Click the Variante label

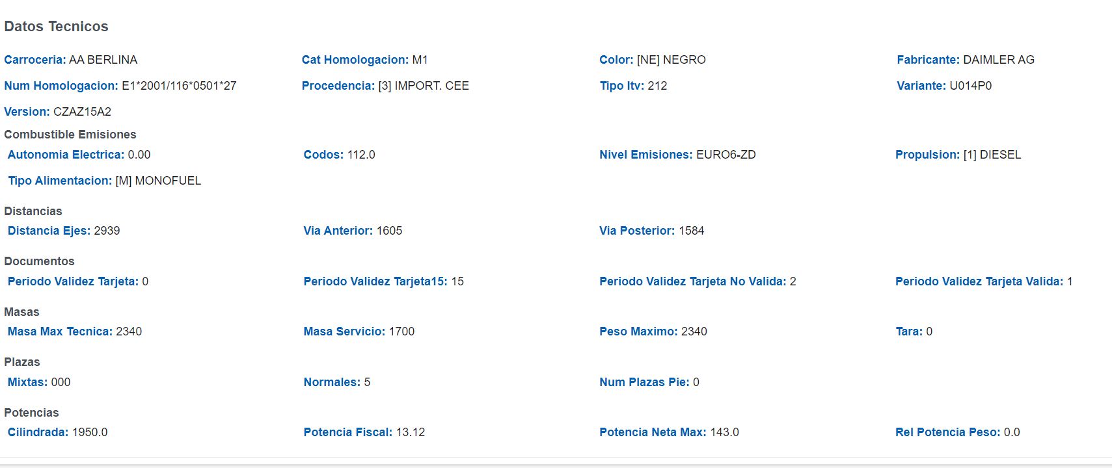click(x=921, y=86)
